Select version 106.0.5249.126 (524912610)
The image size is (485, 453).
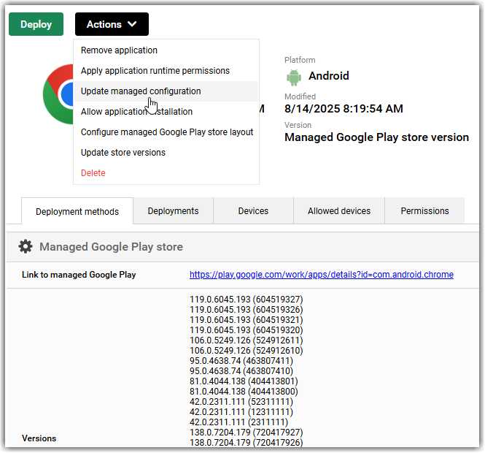click(247, 351)
